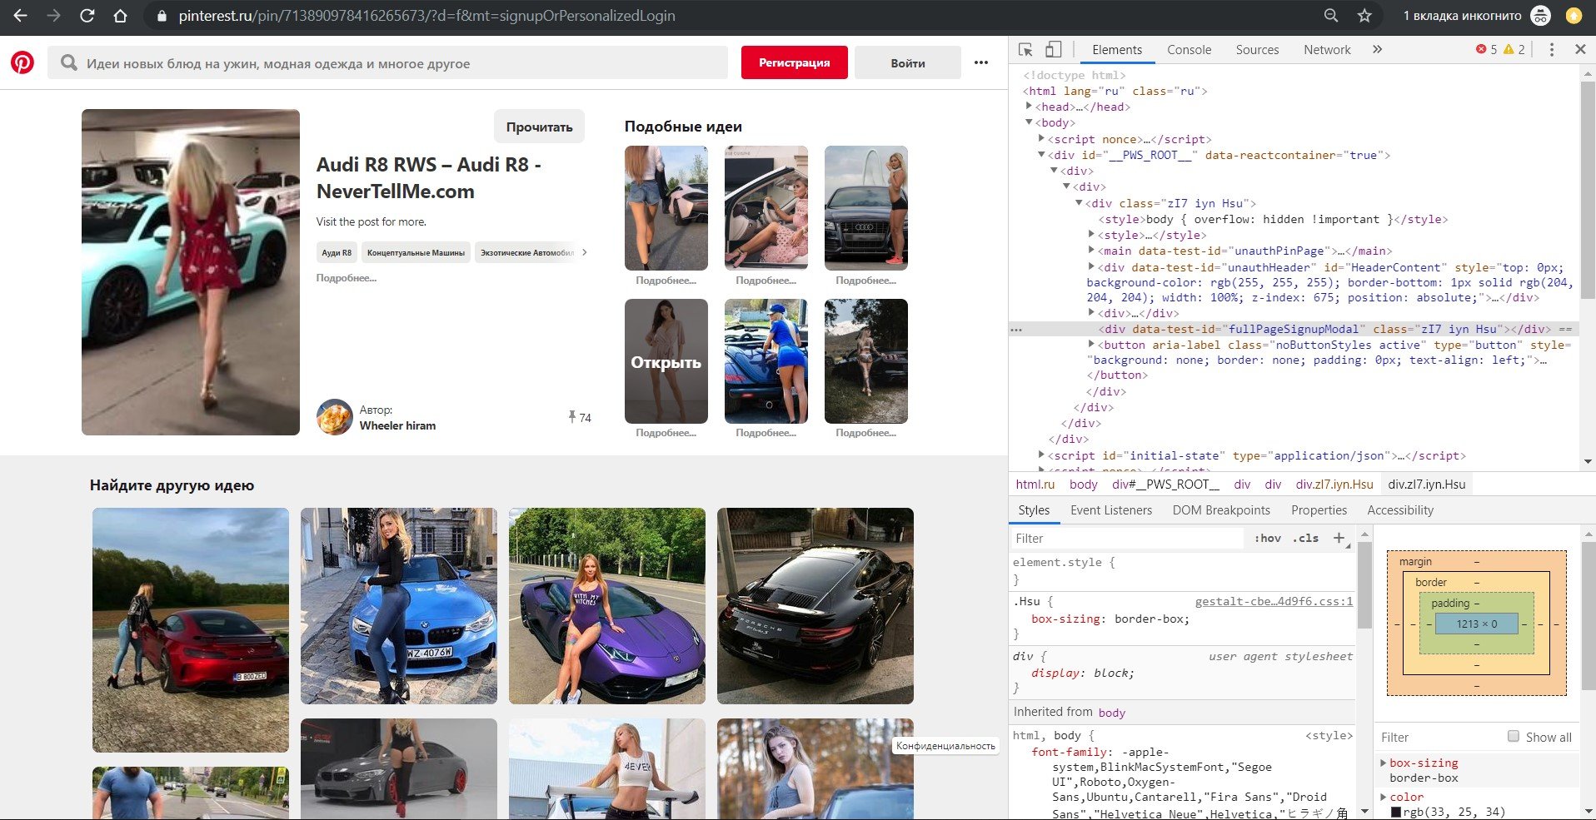The height and width of the screenshot is (820, 1596).
Task: Open the Event Listeners tab
Action: [x=1111, y=510]
